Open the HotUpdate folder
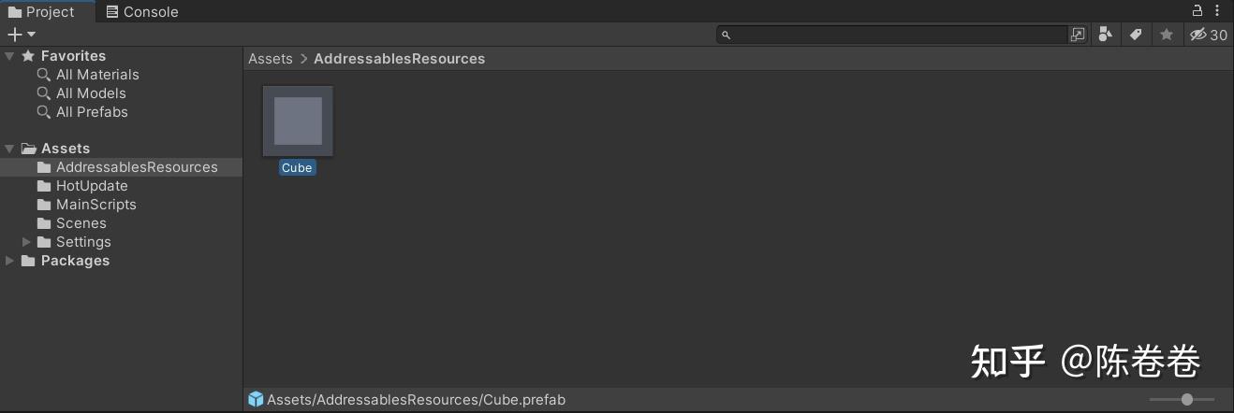This screenshot has height=413, width=1234. coord(91,186)
